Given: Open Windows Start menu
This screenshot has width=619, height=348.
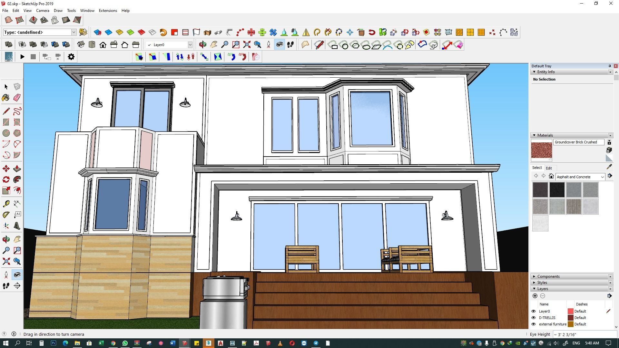Looking at the screenshot, I should [x=5, y=343].
